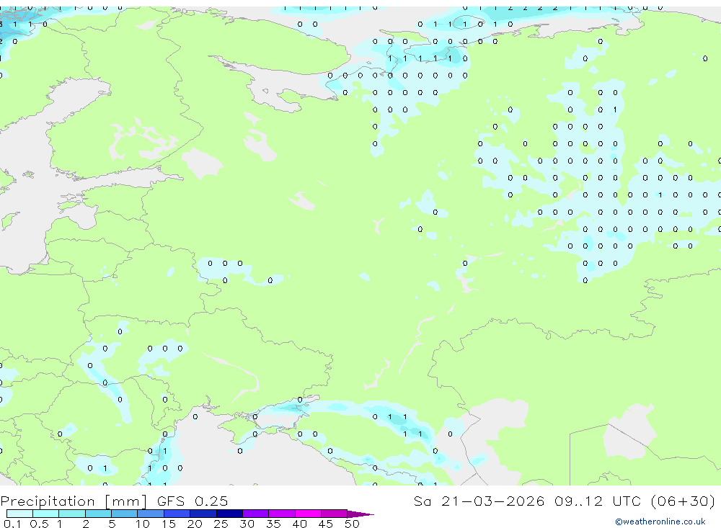The height and width of the screenshot is (528, 721).
Task: Click the '(06+30)' forecast run text
Action: 684,501
